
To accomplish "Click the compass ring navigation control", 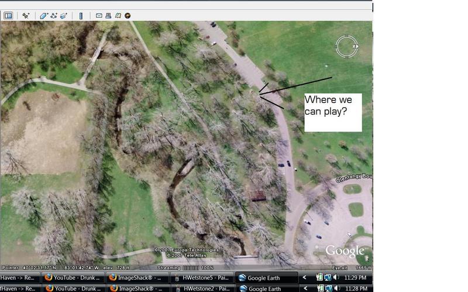I will tap(346, 47).
